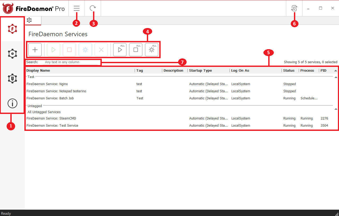The image size is (339, 216).
Task: Click the FireDaemon Pro logo
Action: pyautogui.click(x=34, y=8)
